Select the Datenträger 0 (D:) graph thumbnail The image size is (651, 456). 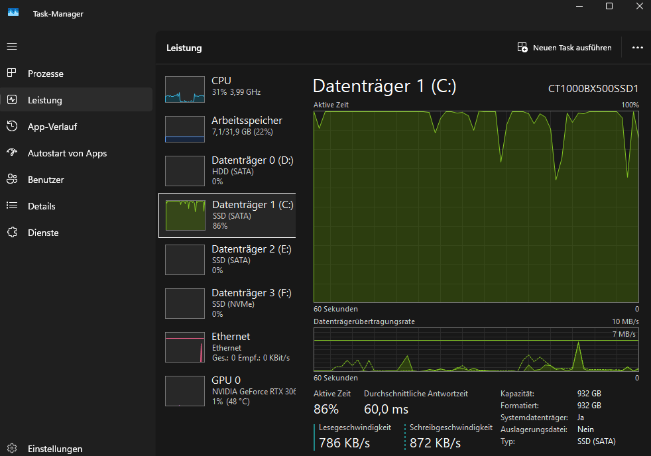tap(185, 171)
